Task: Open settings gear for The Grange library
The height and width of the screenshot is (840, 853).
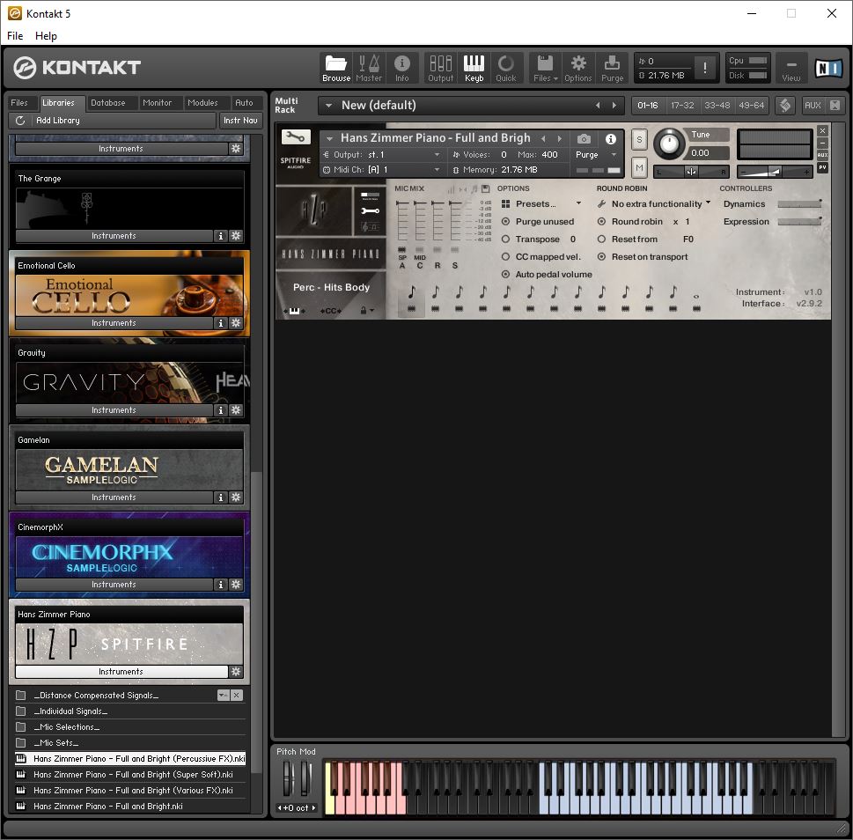Action: tap(236, 236)
